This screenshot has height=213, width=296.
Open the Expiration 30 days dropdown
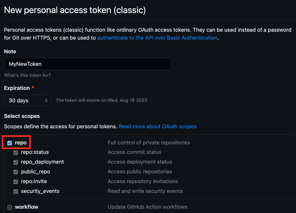tap(27, 101)
